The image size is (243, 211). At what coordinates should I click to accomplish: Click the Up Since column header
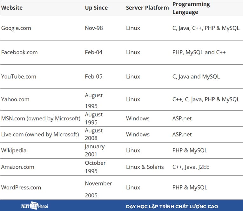(x=96, y=8)
